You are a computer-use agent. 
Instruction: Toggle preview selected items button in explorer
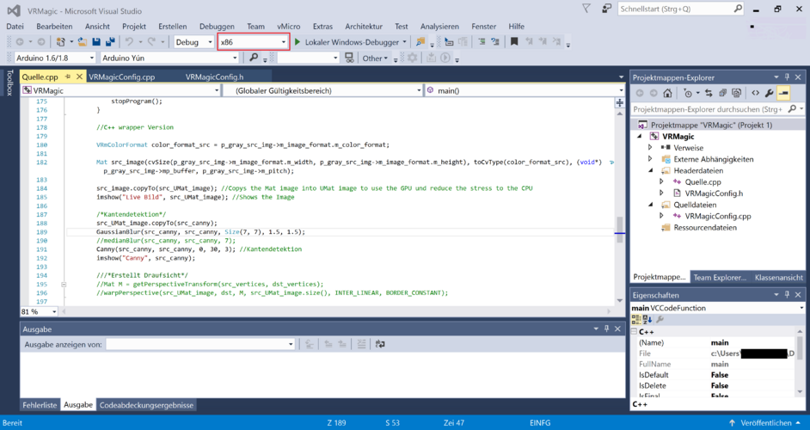pyautogui.click(x=783, y=93)
